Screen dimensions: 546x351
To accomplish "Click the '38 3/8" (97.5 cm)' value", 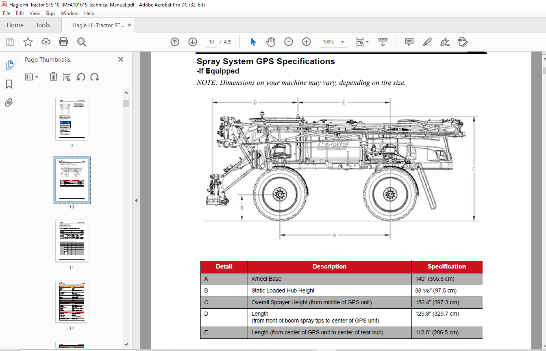I will tap(436, 290).
